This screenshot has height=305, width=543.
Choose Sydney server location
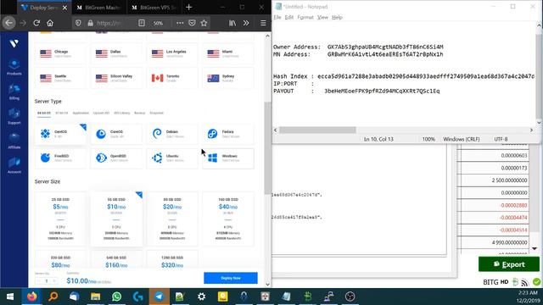228,78
